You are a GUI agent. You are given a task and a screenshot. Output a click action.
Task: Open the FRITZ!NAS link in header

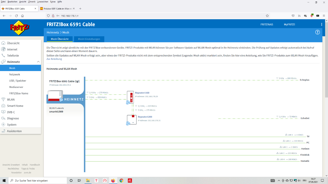[267, 25]
